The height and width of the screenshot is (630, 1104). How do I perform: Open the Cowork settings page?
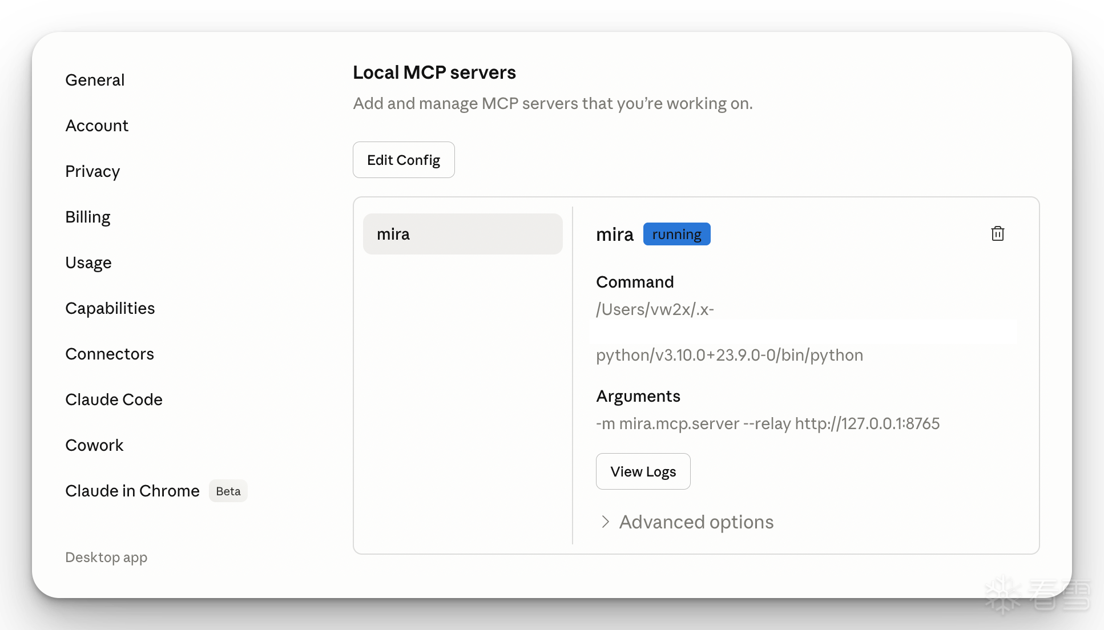[x=94, y=445]
